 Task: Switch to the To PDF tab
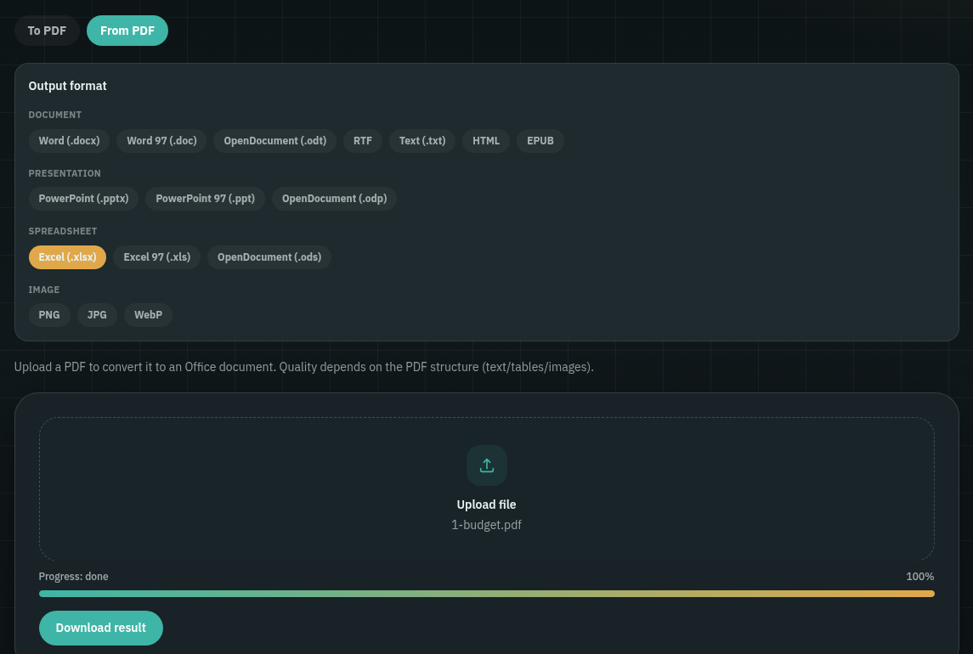coord(47,31)
